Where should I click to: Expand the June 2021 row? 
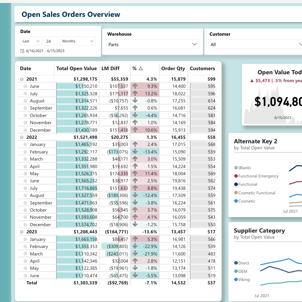[x=25, y=86]
